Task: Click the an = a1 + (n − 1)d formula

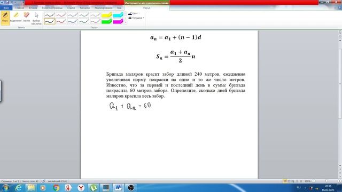Action: [176, 37]
